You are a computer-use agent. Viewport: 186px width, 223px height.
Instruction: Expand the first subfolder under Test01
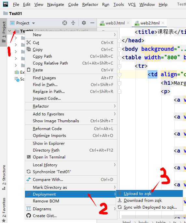16,38
